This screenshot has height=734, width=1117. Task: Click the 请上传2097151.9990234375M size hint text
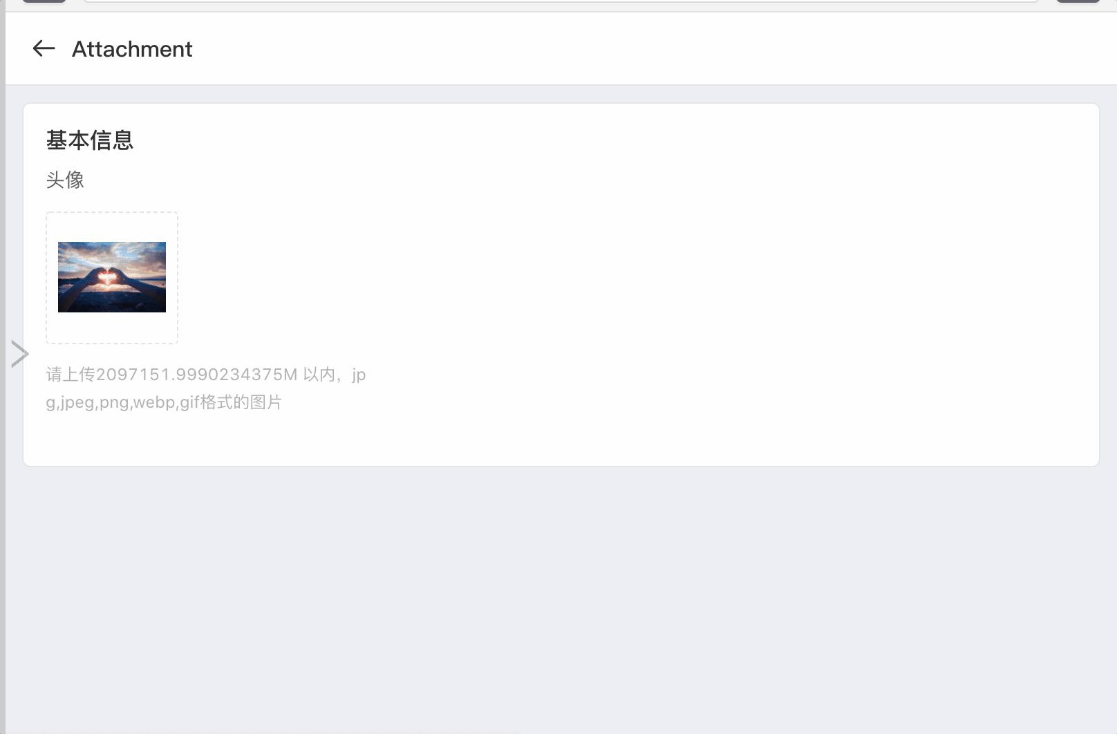click(x=171, y=375)
